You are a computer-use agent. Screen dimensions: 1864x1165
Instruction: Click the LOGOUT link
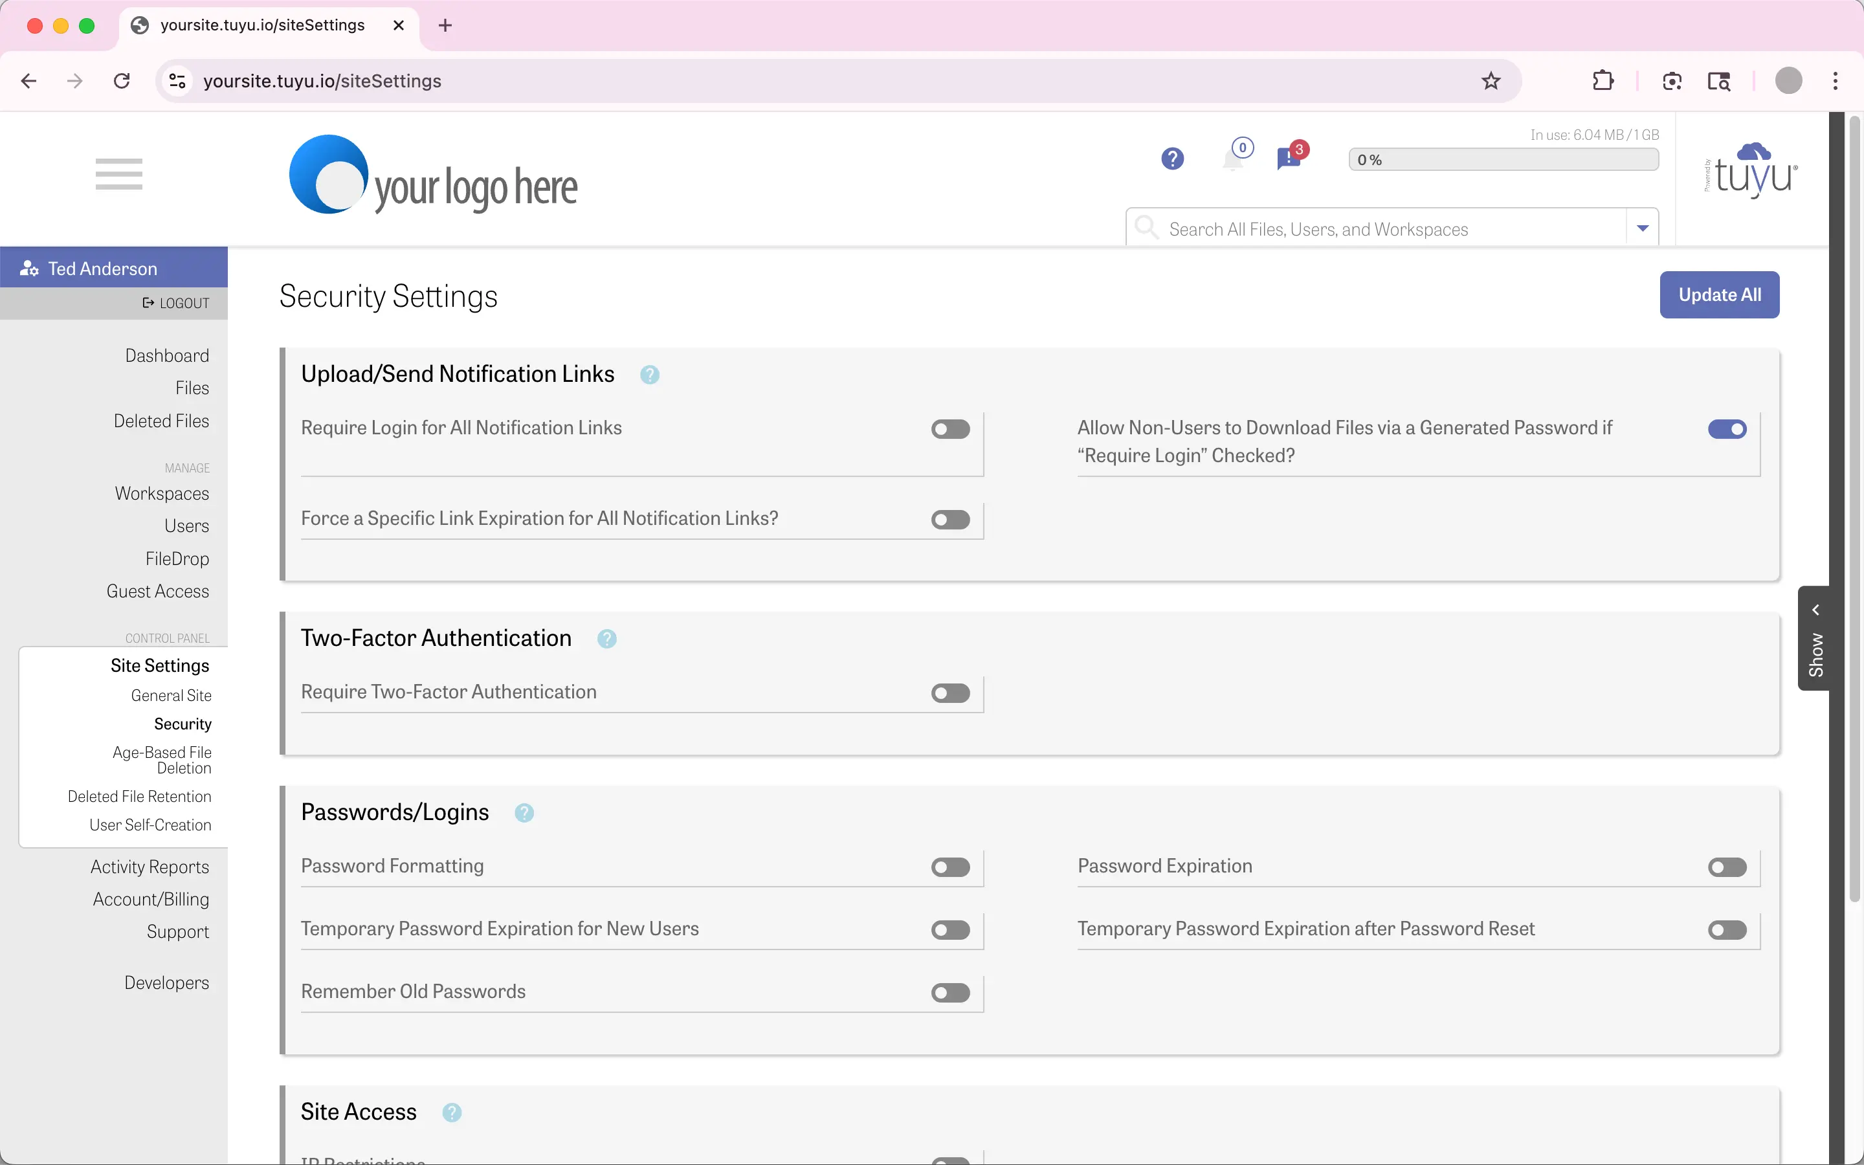[177, 303]
